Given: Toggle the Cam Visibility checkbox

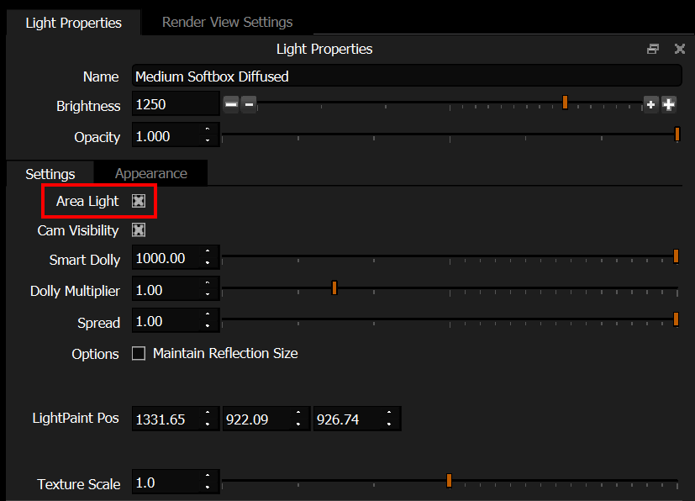Looking at the screenshot, I should tap(138, 230).
